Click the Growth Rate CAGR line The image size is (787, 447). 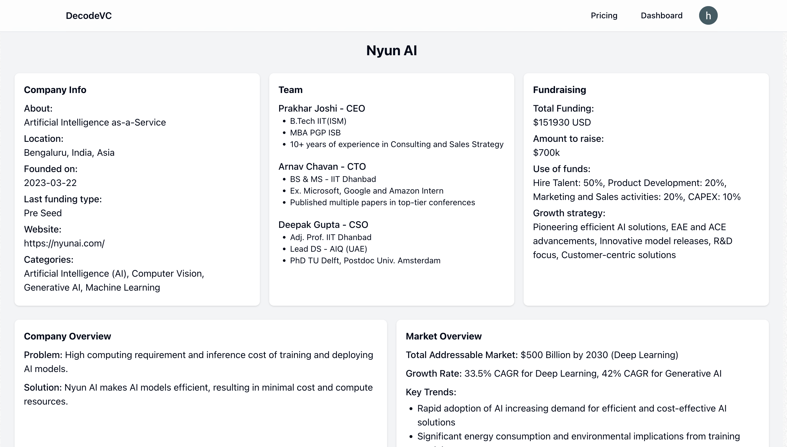pos(563,374)
